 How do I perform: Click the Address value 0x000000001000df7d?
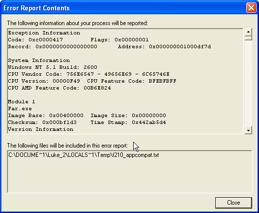pyautogui.click(x=180, y=47)
